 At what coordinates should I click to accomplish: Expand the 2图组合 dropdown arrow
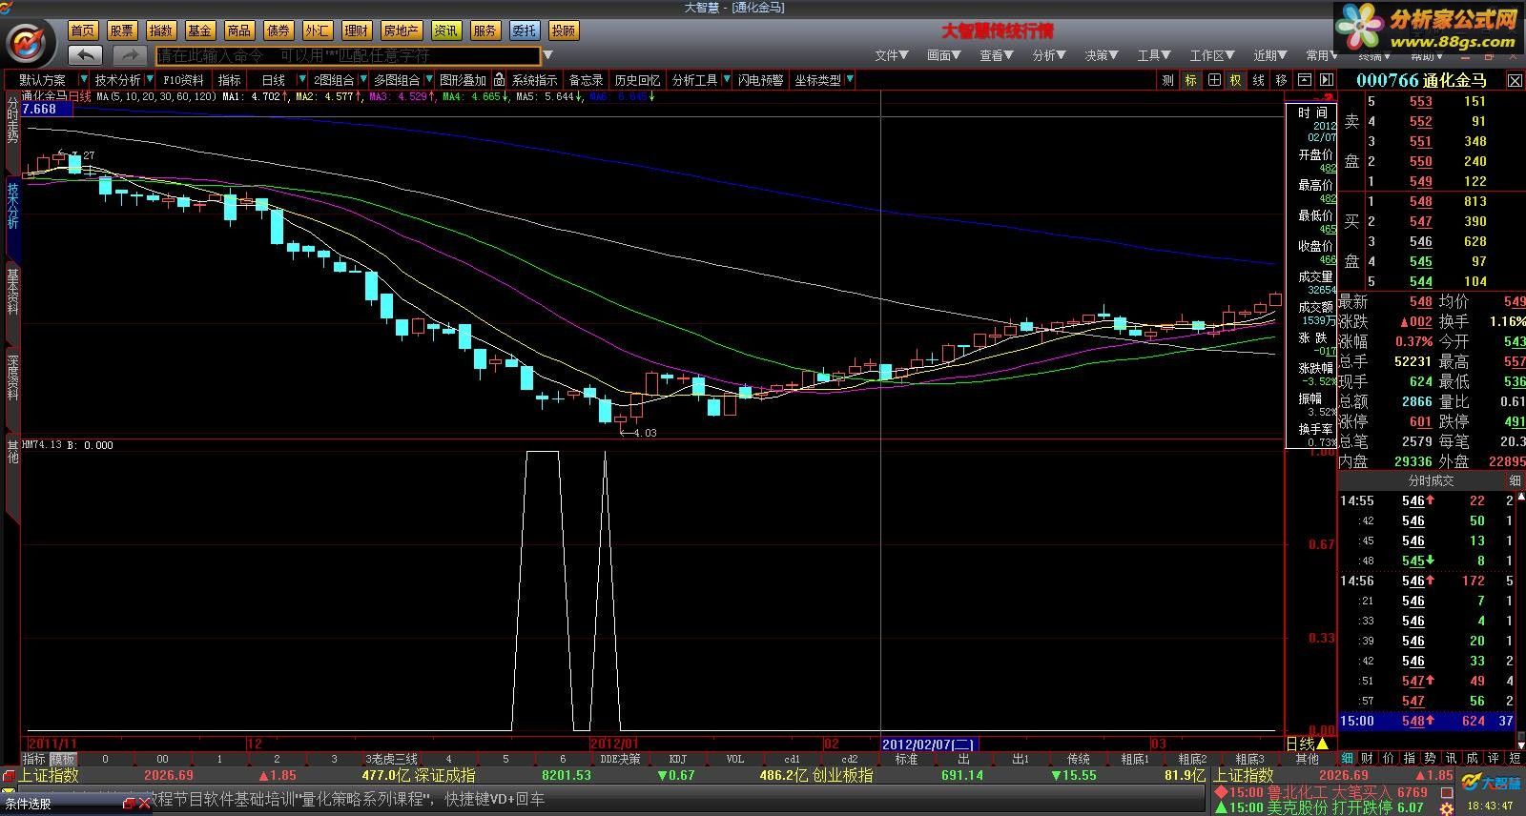[361, 80]
